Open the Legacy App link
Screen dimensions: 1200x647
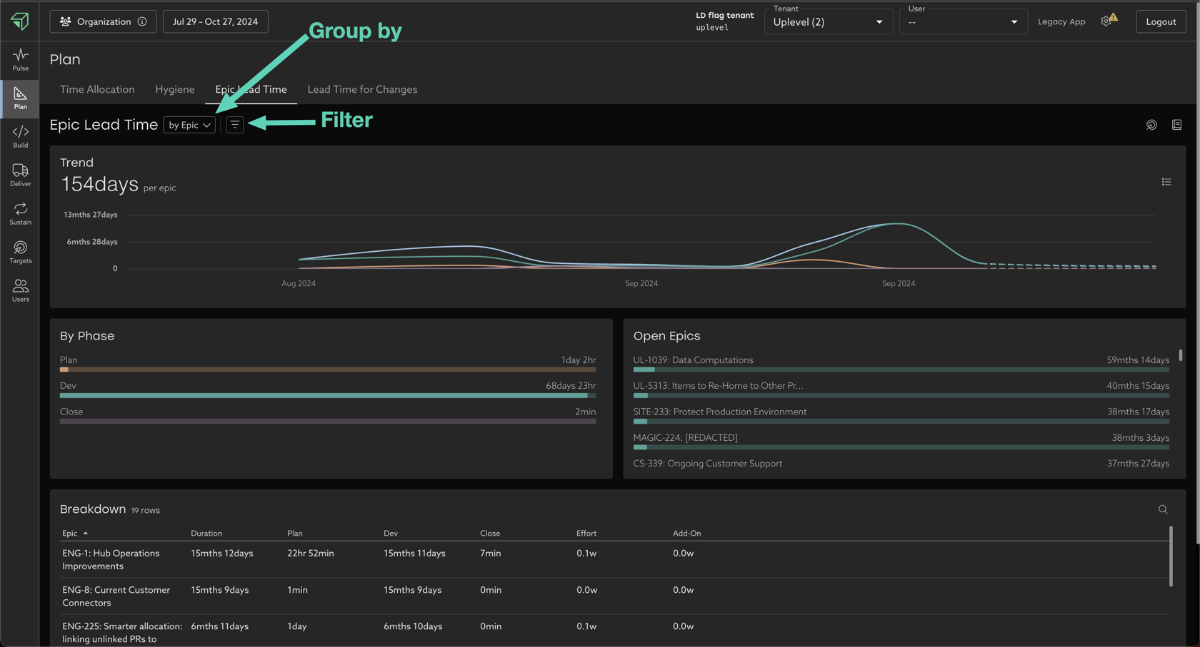coord(1061,21)
